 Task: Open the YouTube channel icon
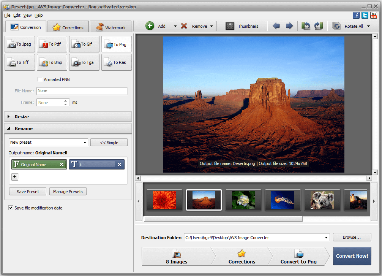(x=374, y=15)
